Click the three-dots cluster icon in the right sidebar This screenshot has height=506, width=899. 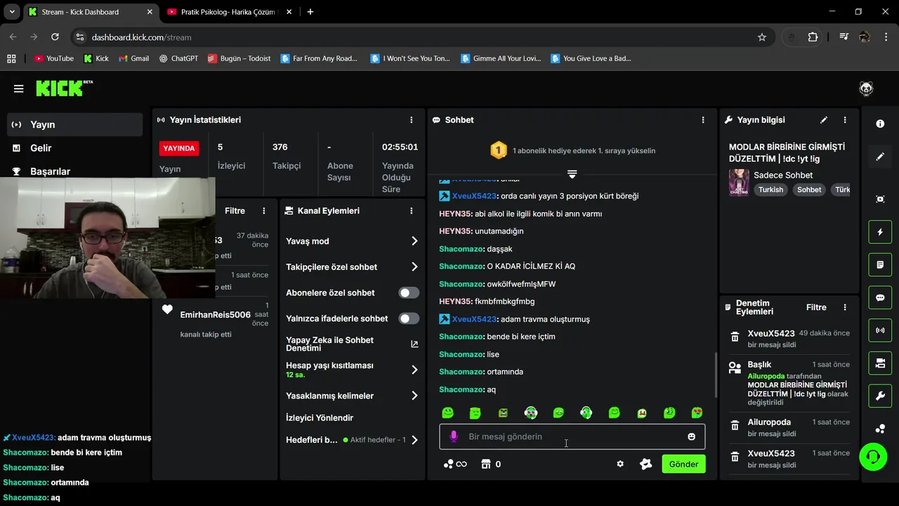pyautogui.click(x=880, y=429)
